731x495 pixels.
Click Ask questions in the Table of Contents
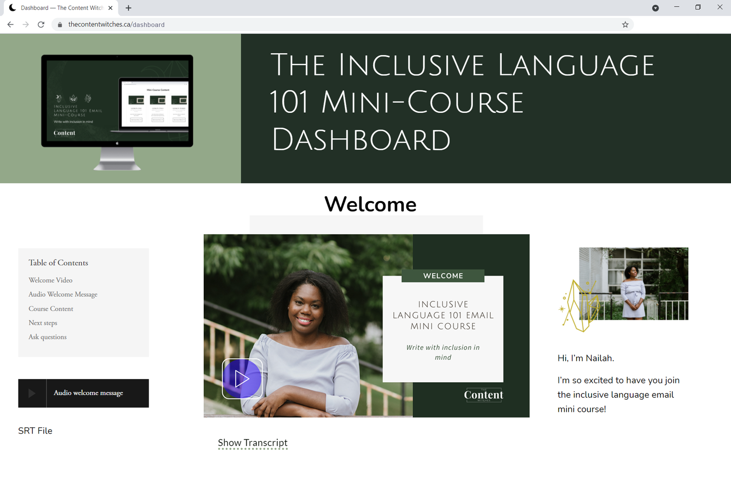coord(47,337)
